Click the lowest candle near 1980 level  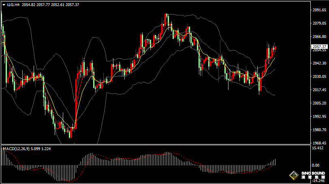click(x=70, y=132)
